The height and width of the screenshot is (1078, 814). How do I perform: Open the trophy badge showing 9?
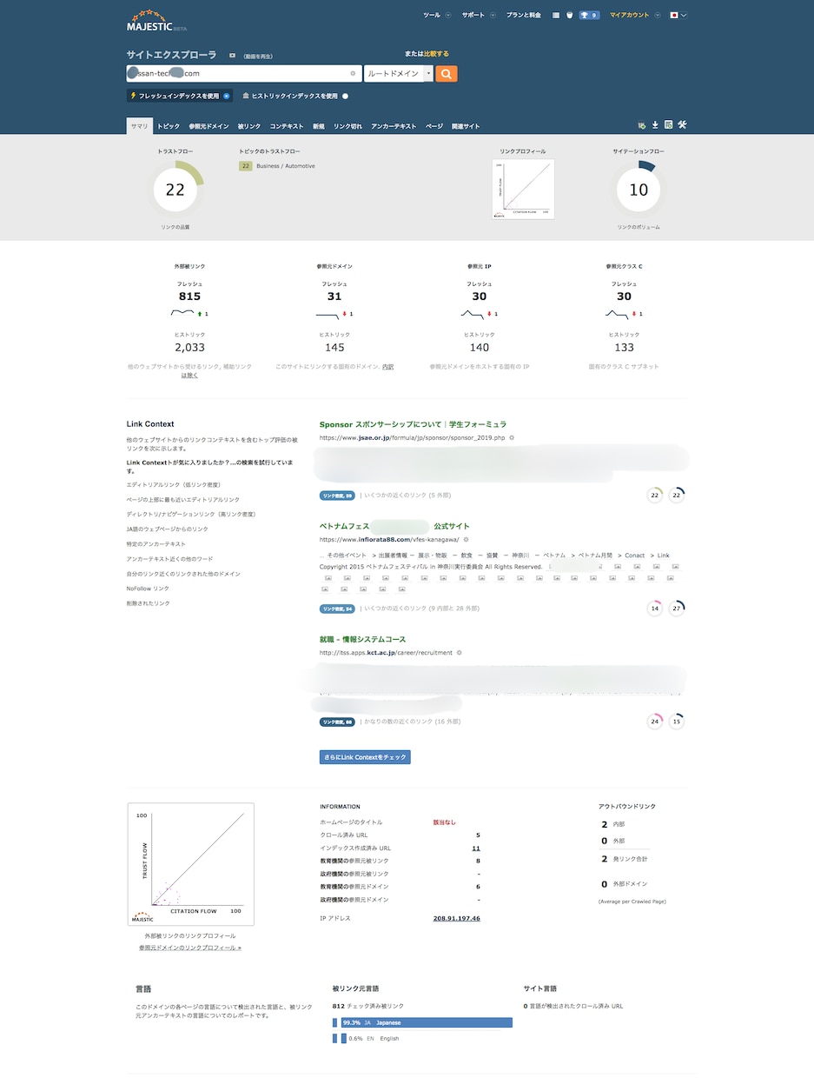(x=589, y=15)
